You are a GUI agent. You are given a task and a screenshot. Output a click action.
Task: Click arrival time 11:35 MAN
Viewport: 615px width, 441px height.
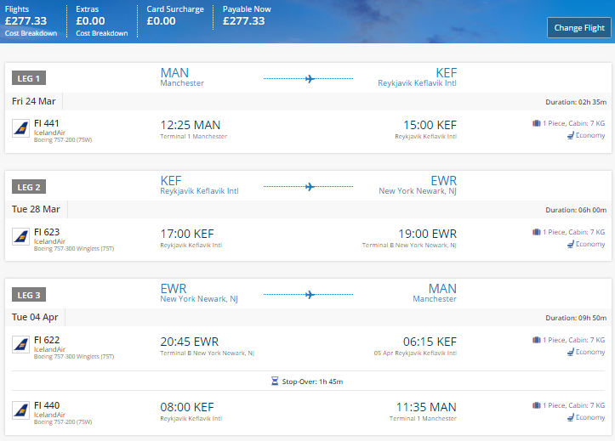tap(426, 407)
